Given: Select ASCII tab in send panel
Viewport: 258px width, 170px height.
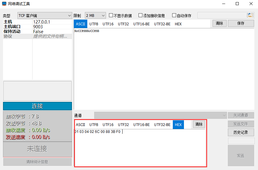Looking at the screenshot, I should [80, 124].
